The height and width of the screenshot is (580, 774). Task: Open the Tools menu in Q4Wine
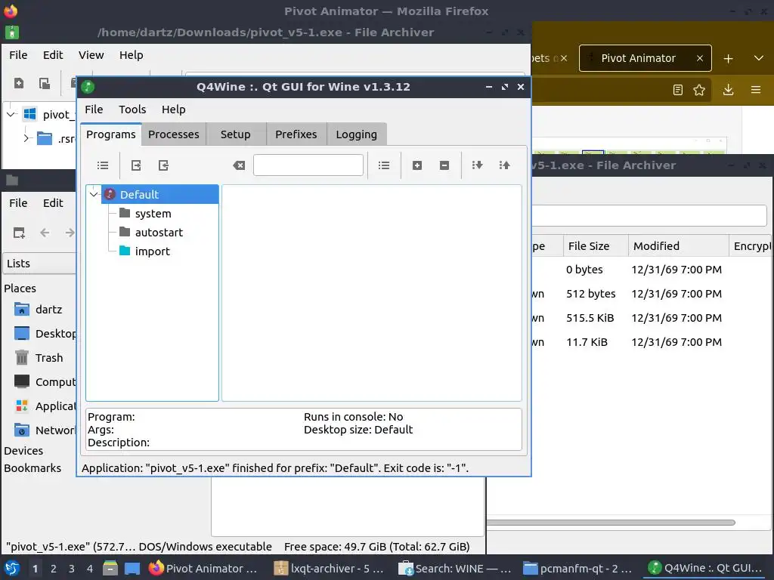132,110
